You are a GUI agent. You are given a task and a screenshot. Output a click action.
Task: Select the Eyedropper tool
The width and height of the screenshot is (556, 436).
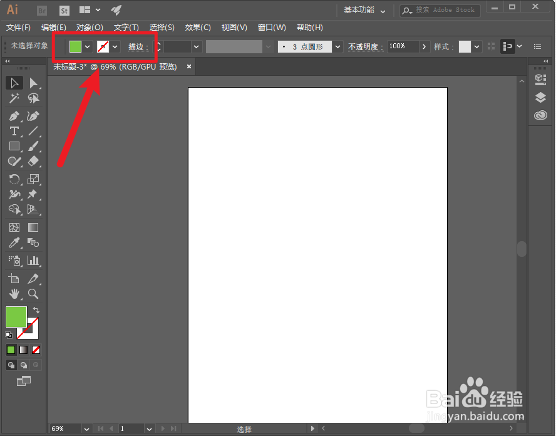[14, 242]
